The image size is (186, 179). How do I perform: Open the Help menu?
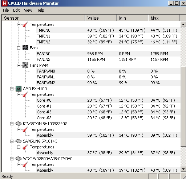40,10
